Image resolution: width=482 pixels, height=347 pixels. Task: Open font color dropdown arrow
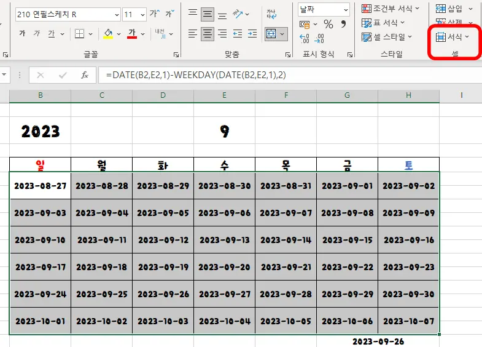point(142,34)
